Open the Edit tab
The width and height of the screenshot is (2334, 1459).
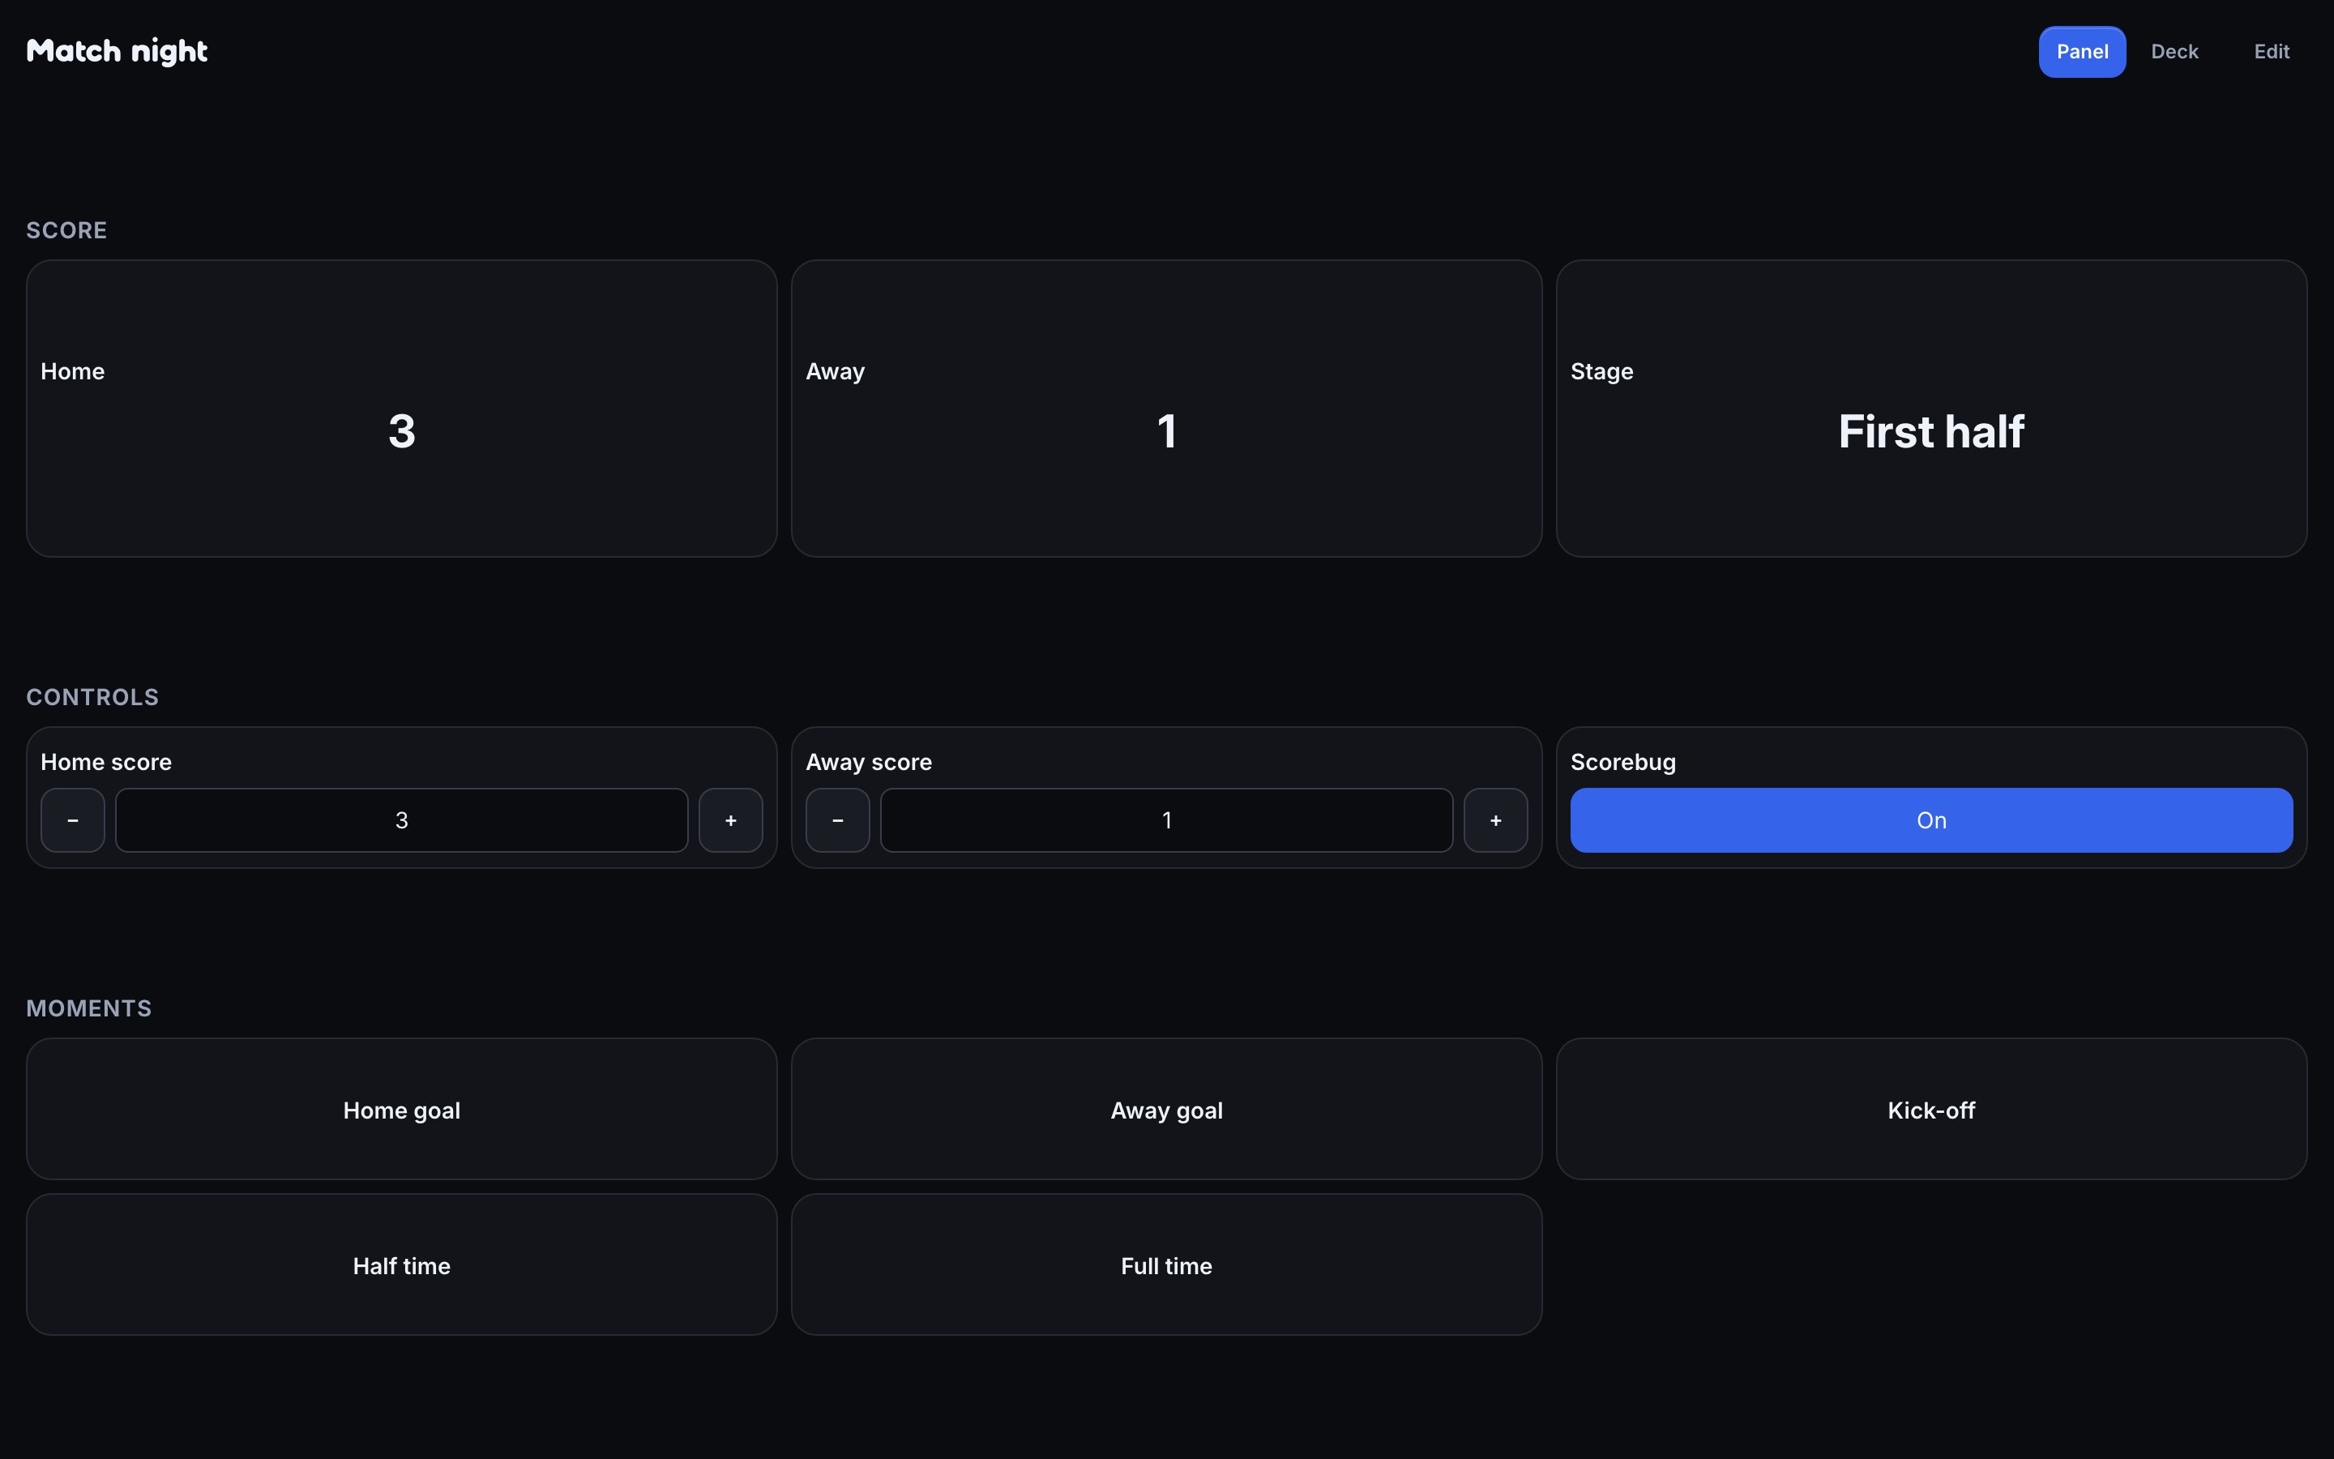coord(2272,52)
